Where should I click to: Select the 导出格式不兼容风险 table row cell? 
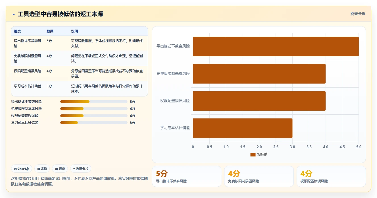click(x=28, y=43)
